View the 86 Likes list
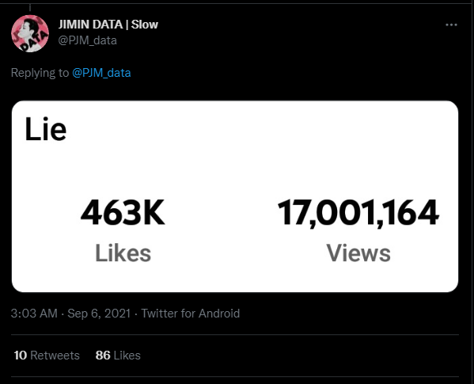This screenshot has height=384, width=474. [x=118, y=355]
